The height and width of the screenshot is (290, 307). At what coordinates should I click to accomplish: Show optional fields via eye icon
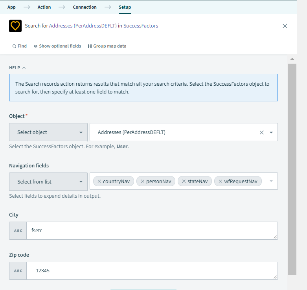(35, 46)
